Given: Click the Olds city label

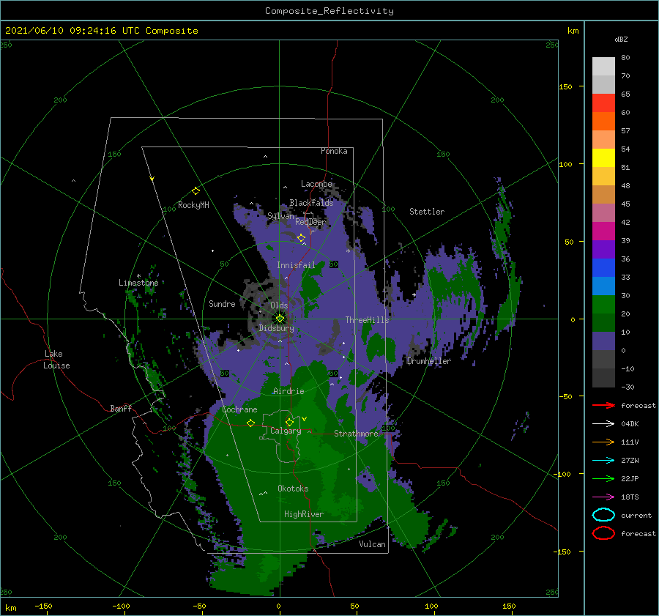Looking at the screenshot, I should [279, 305].
